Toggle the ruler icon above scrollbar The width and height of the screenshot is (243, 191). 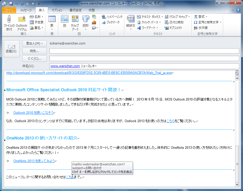[237, 73]
